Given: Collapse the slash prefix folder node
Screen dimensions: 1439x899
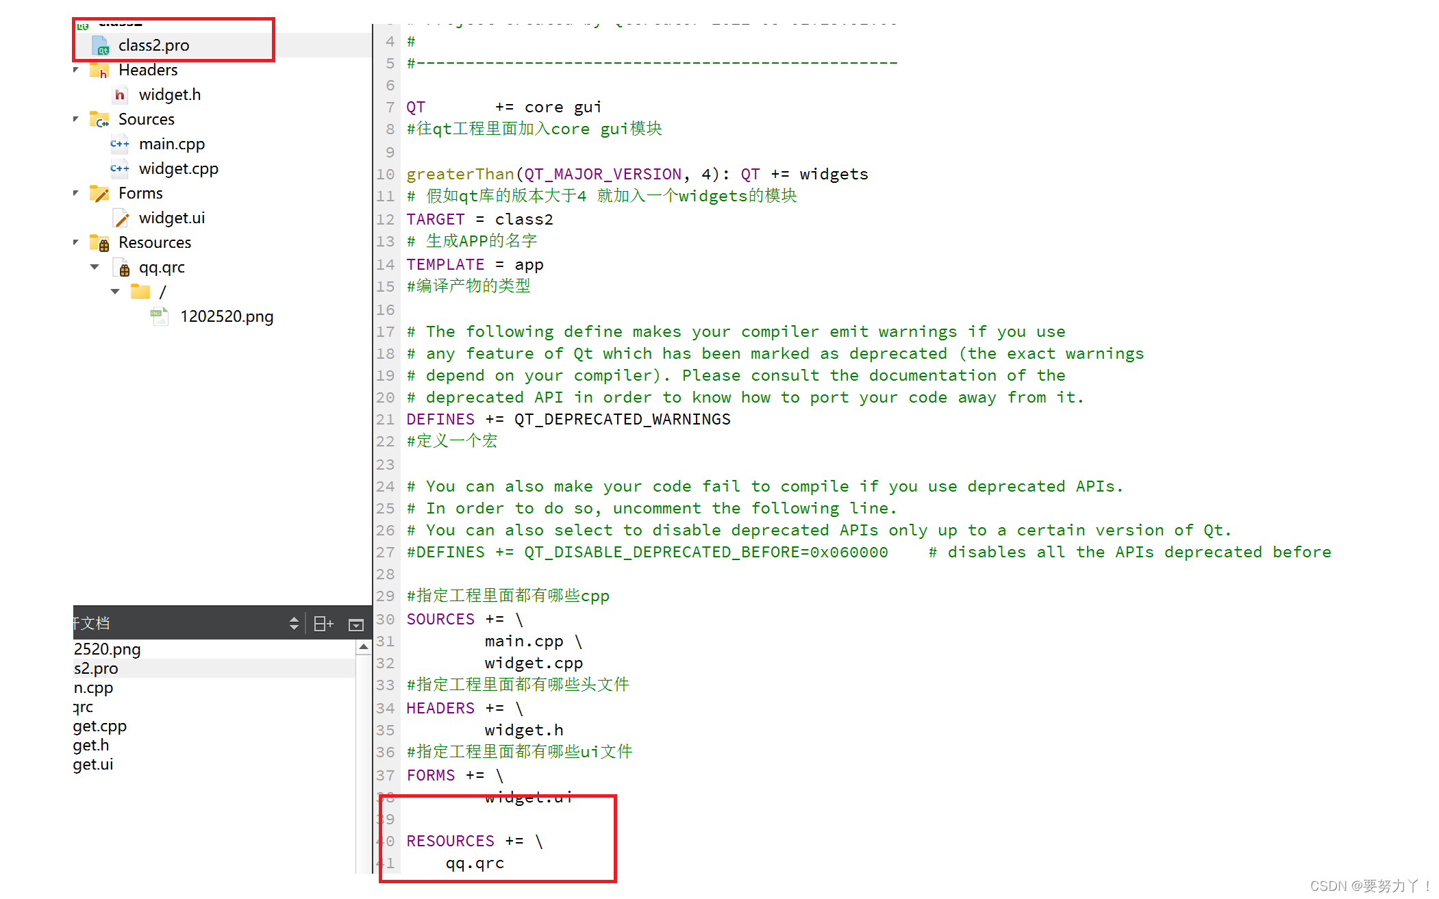Looking at the screenshot, I should pos(115,292).
